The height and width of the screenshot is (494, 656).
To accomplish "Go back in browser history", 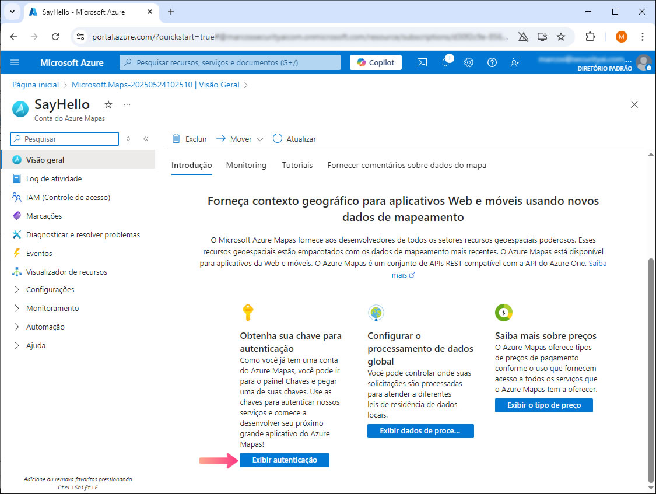I will (13, 37).
